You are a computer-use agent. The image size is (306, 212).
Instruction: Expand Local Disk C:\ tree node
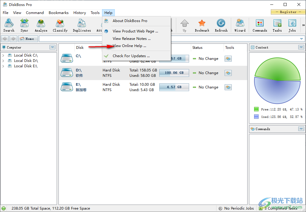pos(3,55)
